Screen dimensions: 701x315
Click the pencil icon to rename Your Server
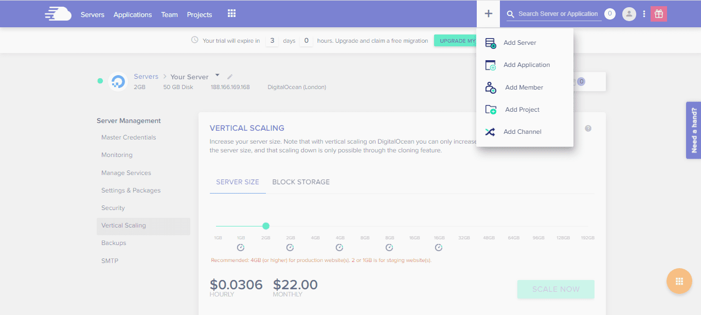pos(230,76)
